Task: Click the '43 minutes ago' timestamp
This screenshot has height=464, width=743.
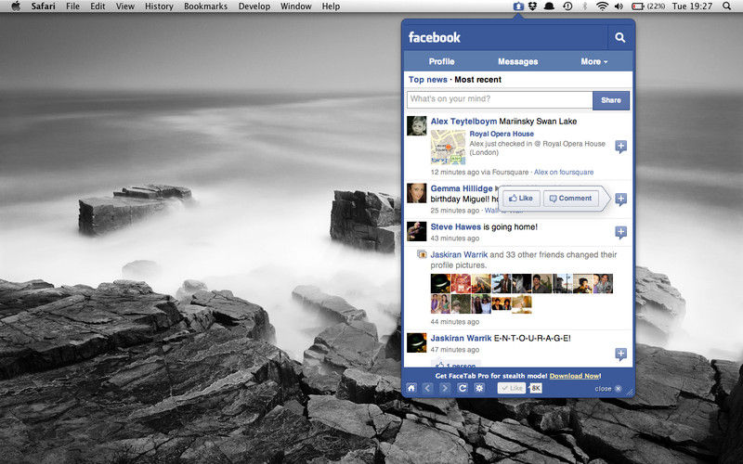Action: [454, 238]
